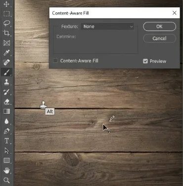Select the Rectangle shape tool
Image resolution: width=183 pixels, height=186 pixels.
coord(6,160)
